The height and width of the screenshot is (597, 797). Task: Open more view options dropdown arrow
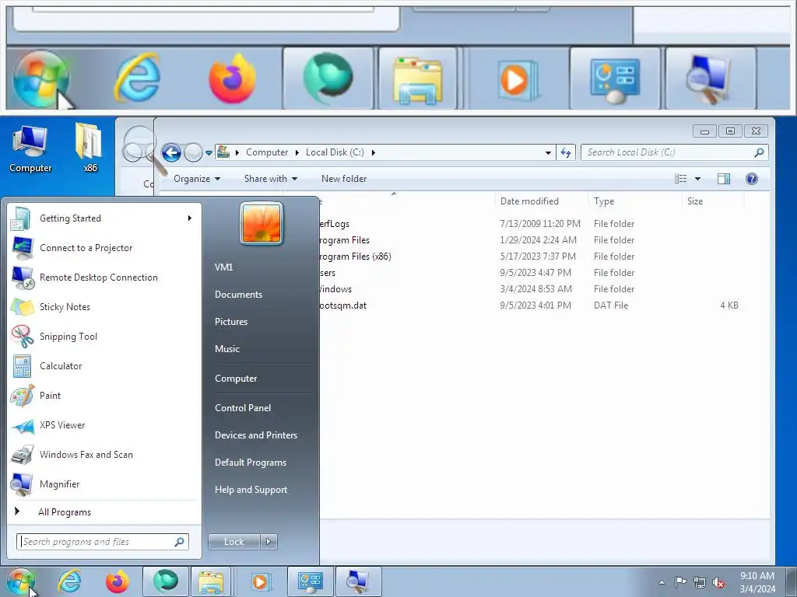pyautogui.click(x=697, y=179)
